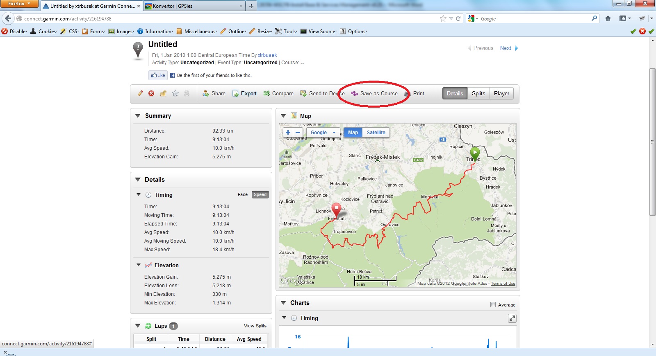Screen dimensions: 656x356
Task: Print the activity page
Action: 415,93
